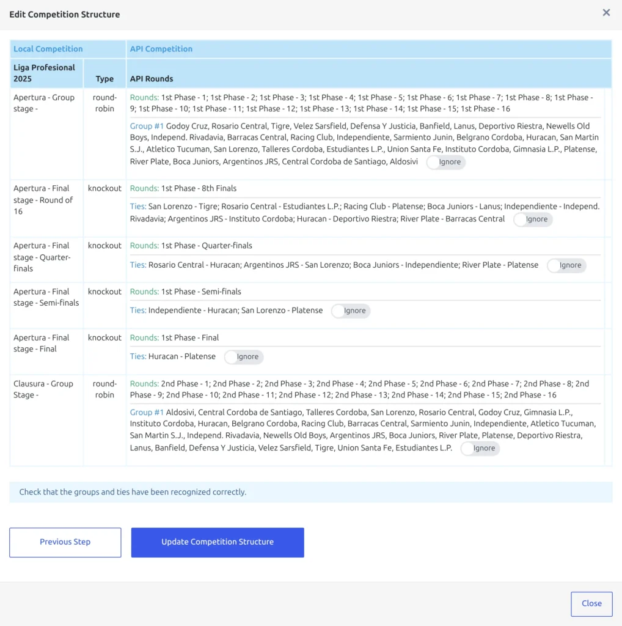Select the Clausura - Group Stage label
Viewport: 622px width, 626px height.
(x=43, y=389)
